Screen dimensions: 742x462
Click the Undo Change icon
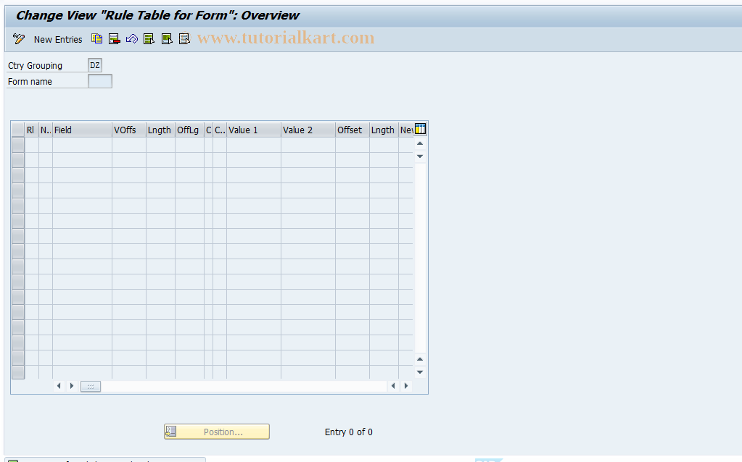[x=132, y=38]
